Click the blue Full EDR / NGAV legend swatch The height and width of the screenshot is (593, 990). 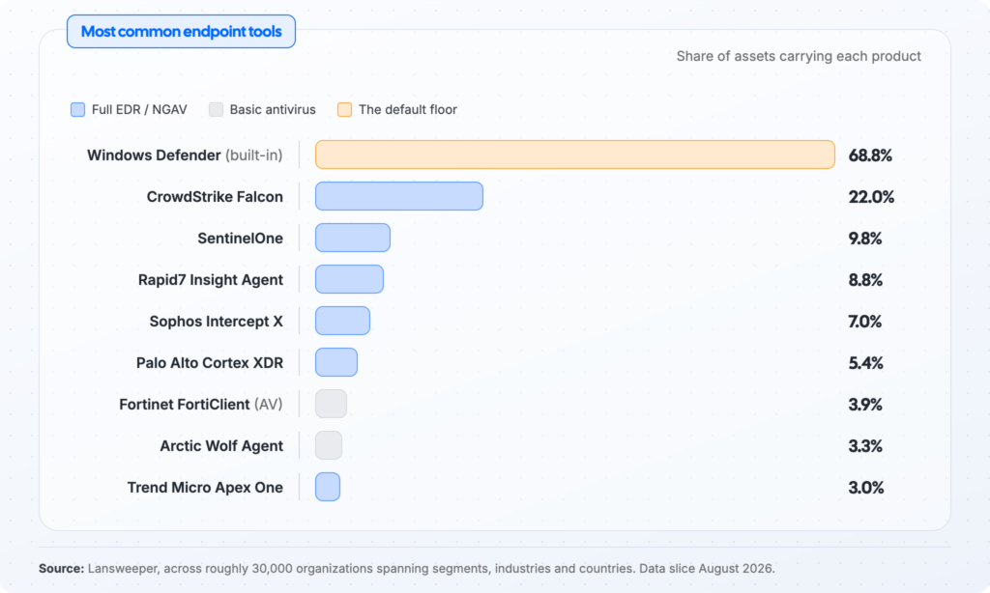click(x=77, y=110)
